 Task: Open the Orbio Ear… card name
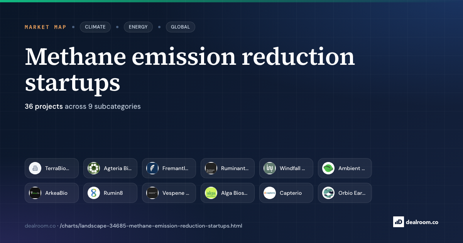coord(351,193)
